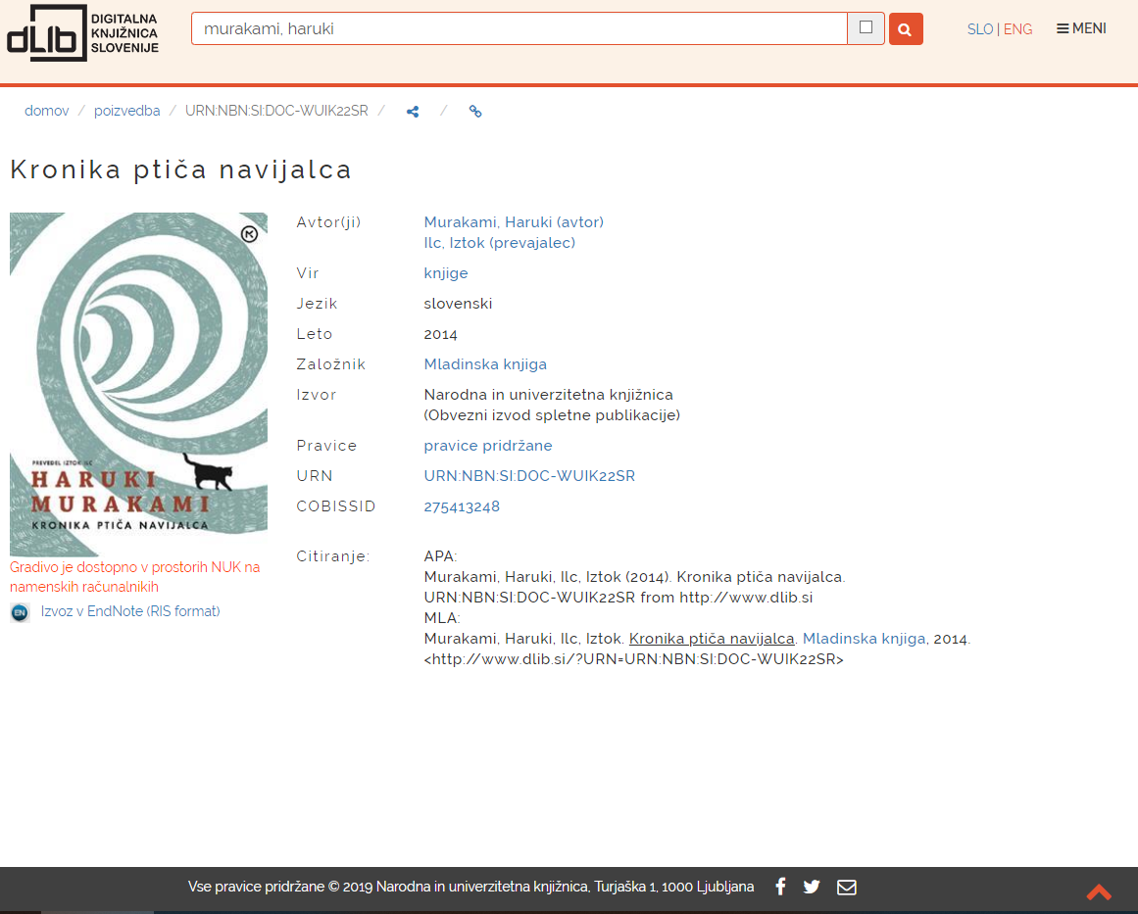The image size is (1138, 914).
Task: Open translator link Ilc, Iztok (prevajalec)
Action: tap(499, 242)
